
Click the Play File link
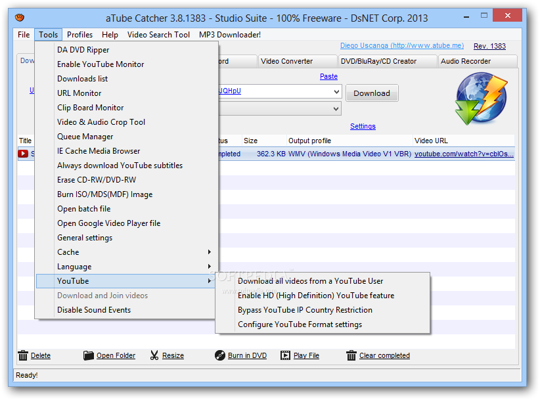(306, 355)
